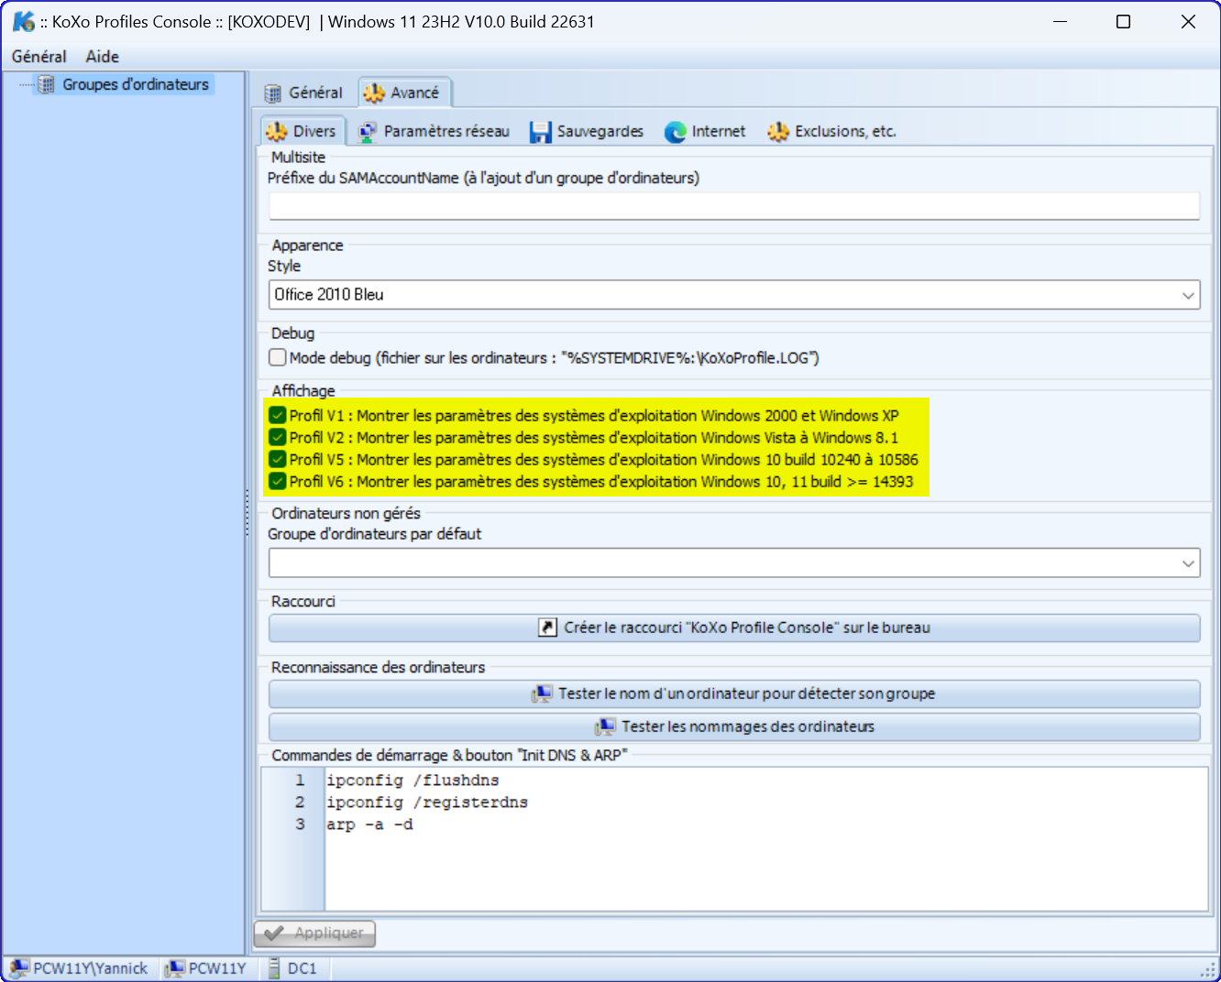Toggle the Mode debug checkbox
This screenshot has width=1221, height=982.
(278, 357)
